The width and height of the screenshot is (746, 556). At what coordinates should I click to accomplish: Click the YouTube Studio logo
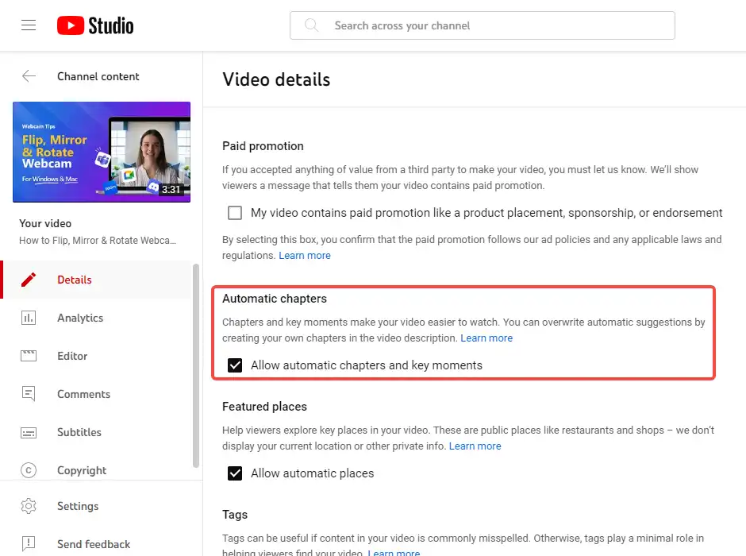94,25
